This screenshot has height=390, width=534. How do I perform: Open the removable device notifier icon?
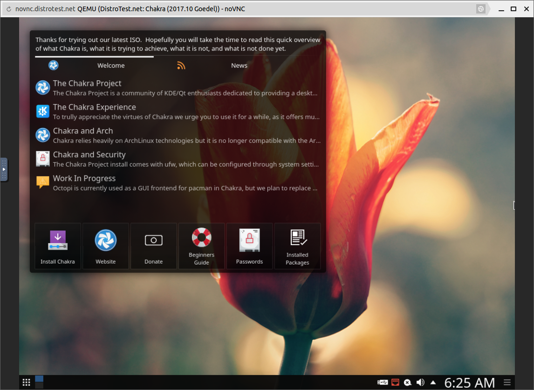click(x=383, y=383)
